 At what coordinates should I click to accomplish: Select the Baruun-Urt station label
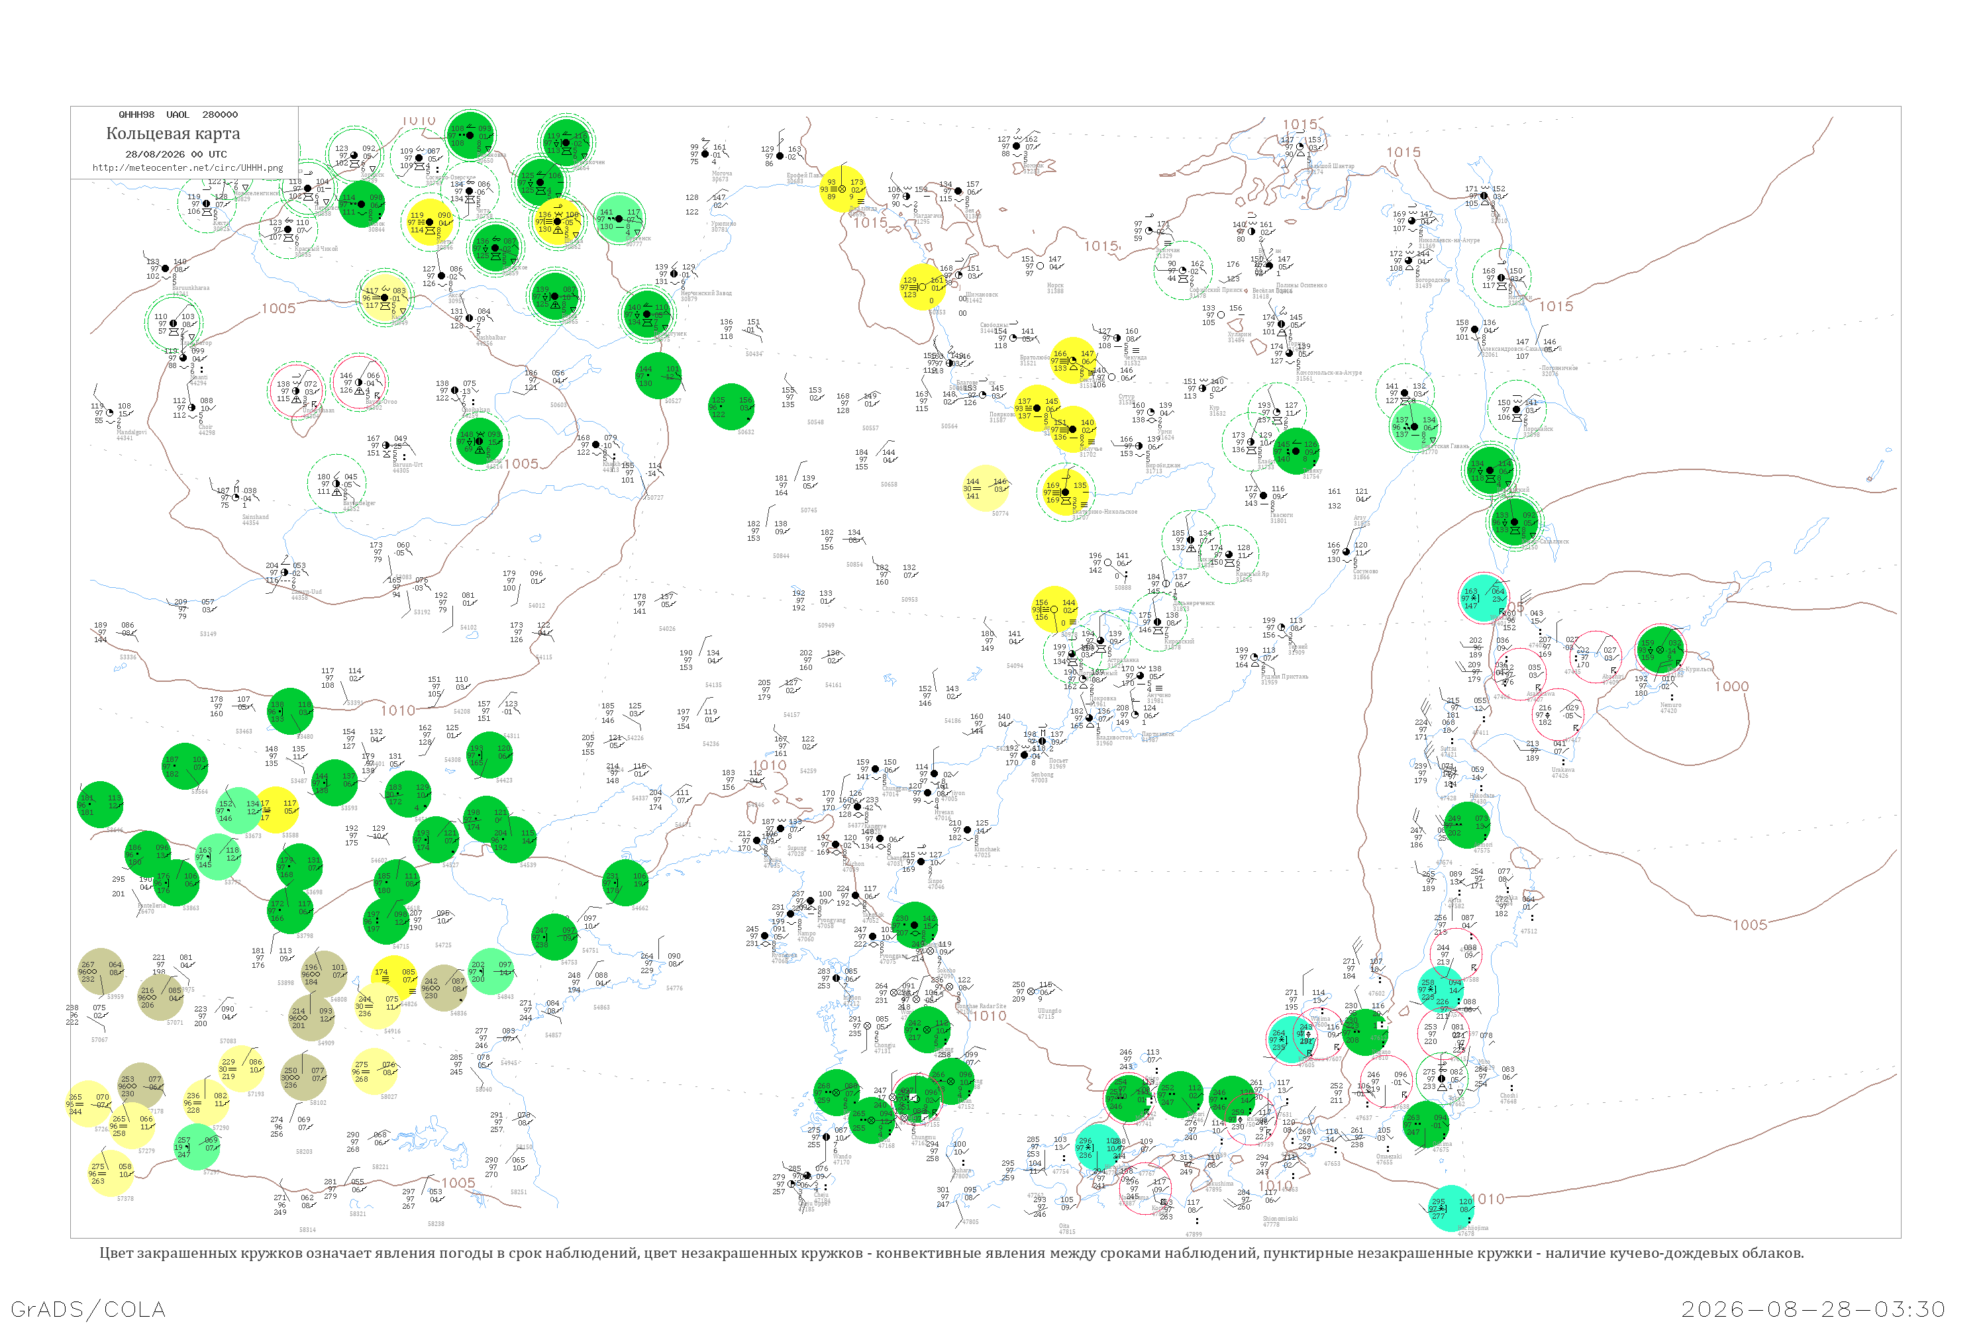[x=407, y=465]
